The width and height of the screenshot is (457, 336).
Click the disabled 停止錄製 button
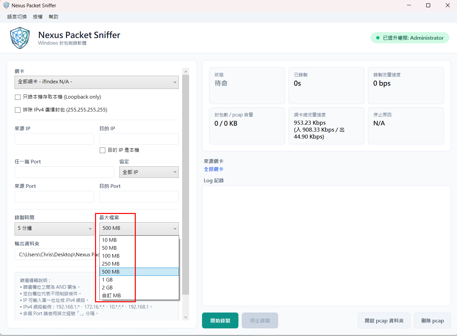260,320
